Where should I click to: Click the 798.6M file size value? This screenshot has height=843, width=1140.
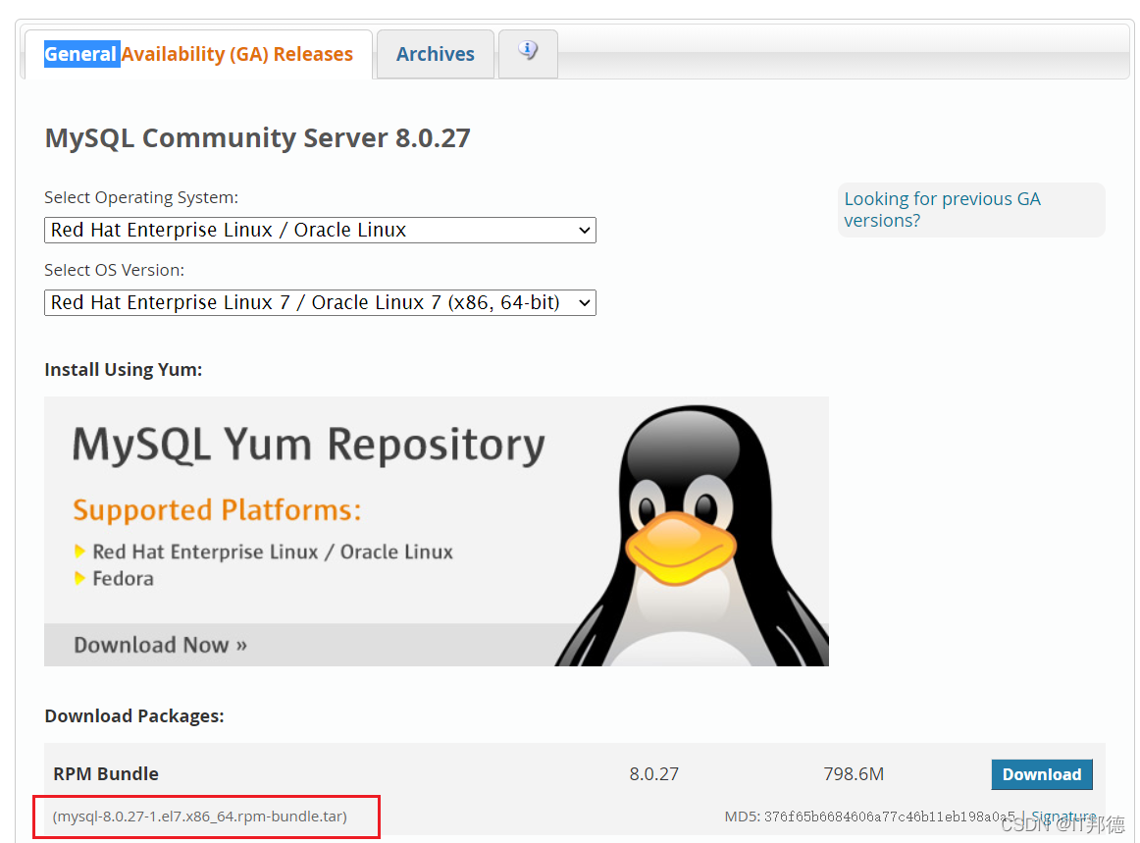[854, 774]
